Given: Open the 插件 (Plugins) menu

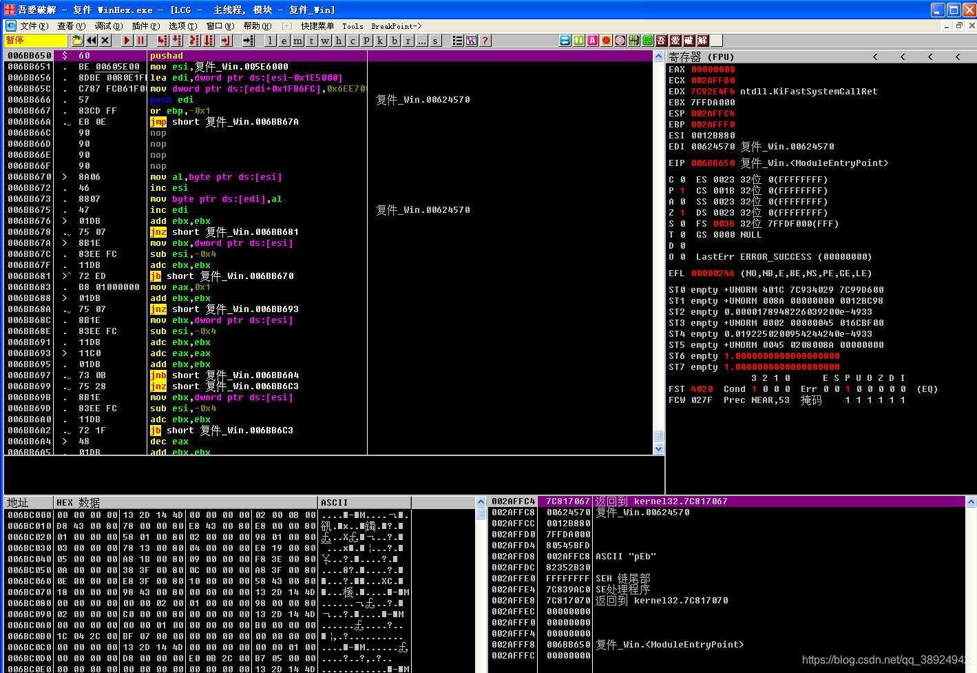Looking at the screenshot, I should pyautogui.click(x=146, y=26).
